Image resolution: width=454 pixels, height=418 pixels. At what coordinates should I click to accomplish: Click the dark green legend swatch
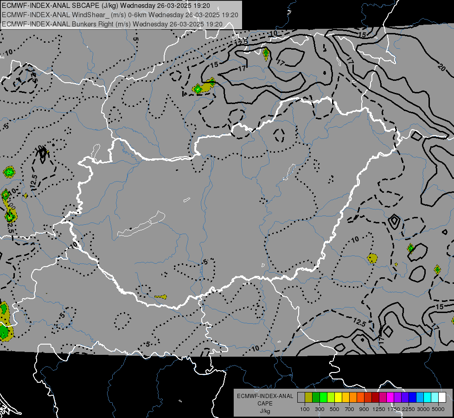(x=316, y=398)
